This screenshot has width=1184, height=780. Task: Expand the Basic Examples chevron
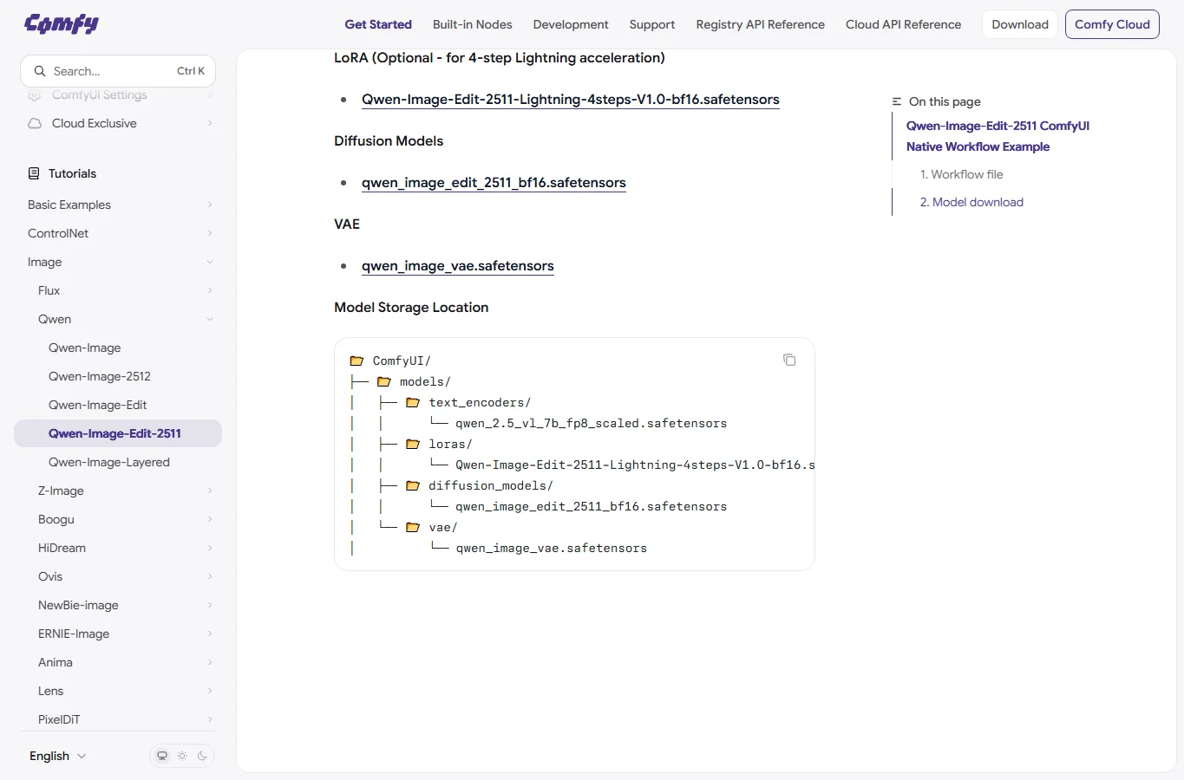click(210, 205)
